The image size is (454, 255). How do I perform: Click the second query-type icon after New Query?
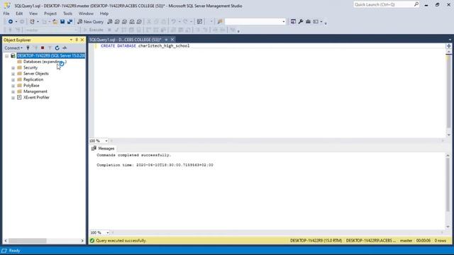[117, 22]
